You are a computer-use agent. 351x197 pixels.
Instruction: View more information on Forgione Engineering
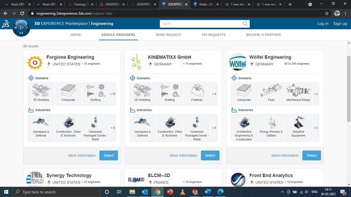(x=82, y=156)
